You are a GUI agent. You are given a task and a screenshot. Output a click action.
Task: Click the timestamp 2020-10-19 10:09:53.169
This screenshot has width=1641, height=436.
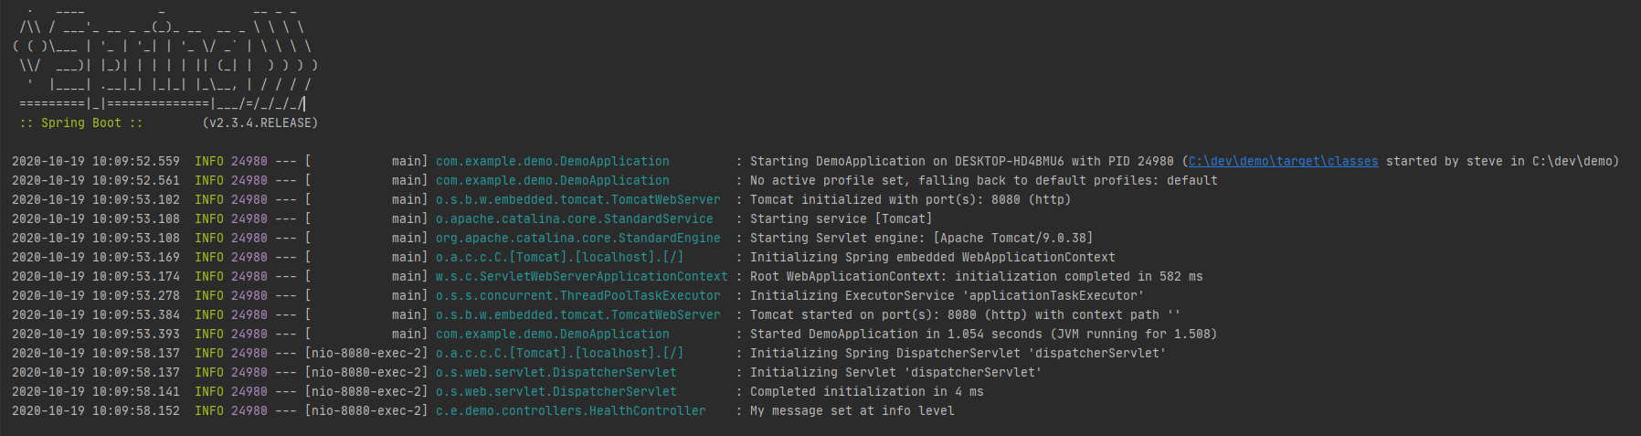pos(96,258)
